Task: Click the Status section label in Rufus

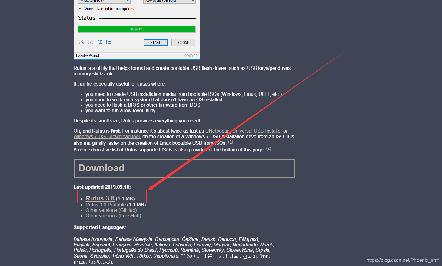Action: click(87, 18)
